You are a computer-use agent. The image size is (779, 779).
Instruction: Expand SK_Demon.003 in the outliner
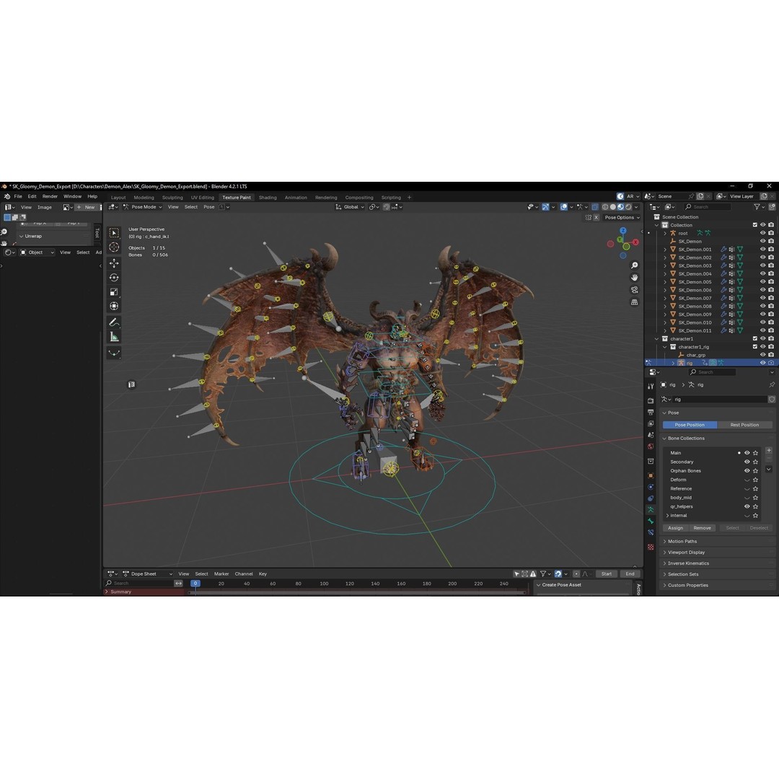tap(665, 265)
